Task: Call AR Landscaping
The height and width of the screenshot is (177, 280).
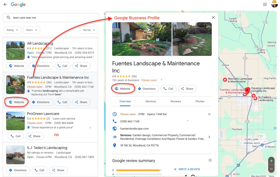Action: [62, 66]
